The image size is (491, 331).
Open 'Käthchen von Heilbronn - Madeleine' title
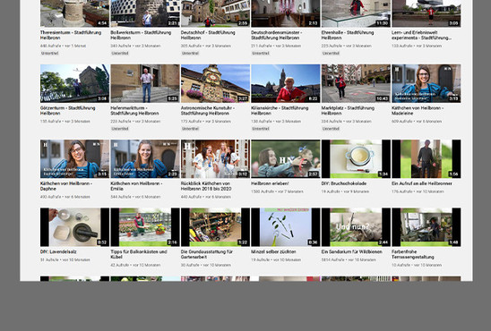[418, 110]
